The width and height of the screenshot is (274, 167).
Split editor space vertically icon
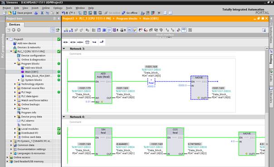point(170,13)
